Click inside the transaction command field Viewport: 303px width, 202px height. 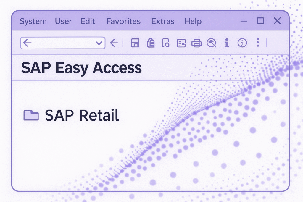[62, 43]
